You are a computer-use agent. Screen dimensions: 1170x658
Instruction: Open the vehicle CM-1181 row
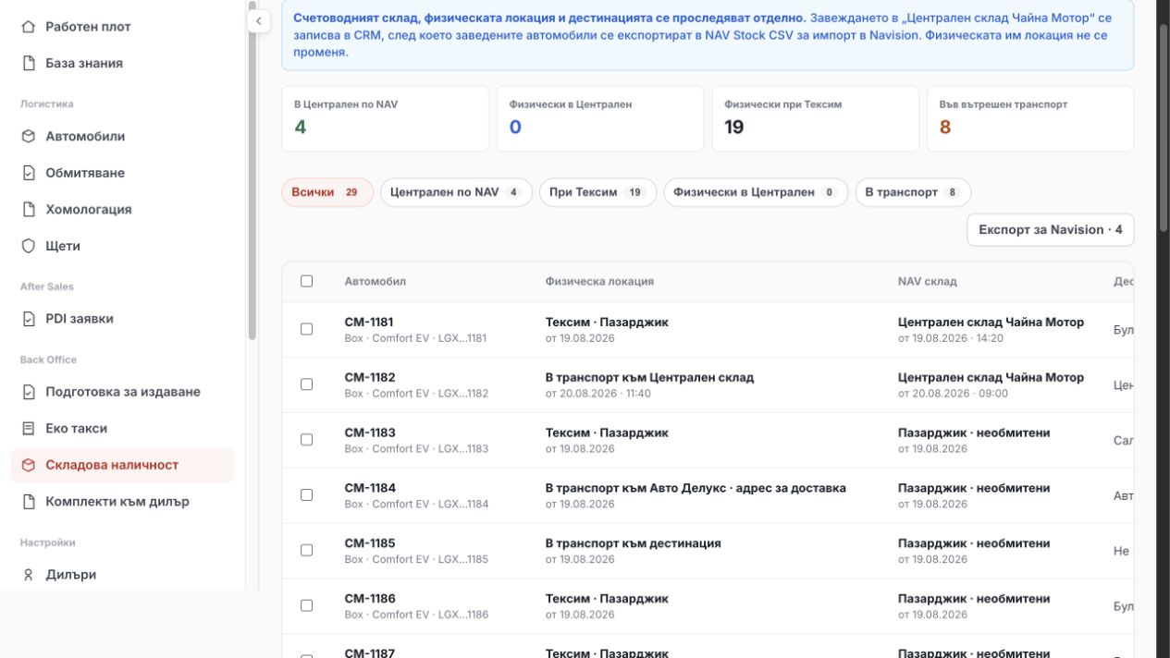pos(708,330)
